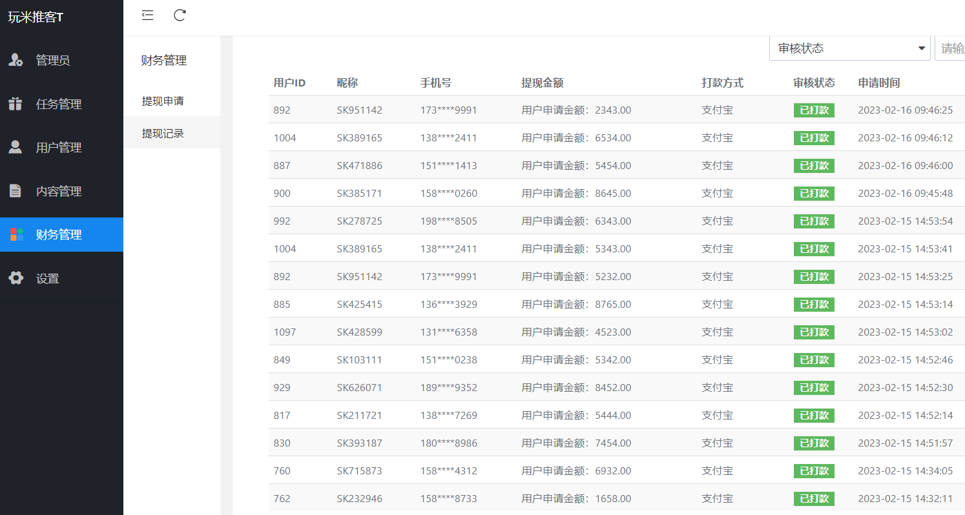
Task: Click the gift icon for task management
Action: 16,104
